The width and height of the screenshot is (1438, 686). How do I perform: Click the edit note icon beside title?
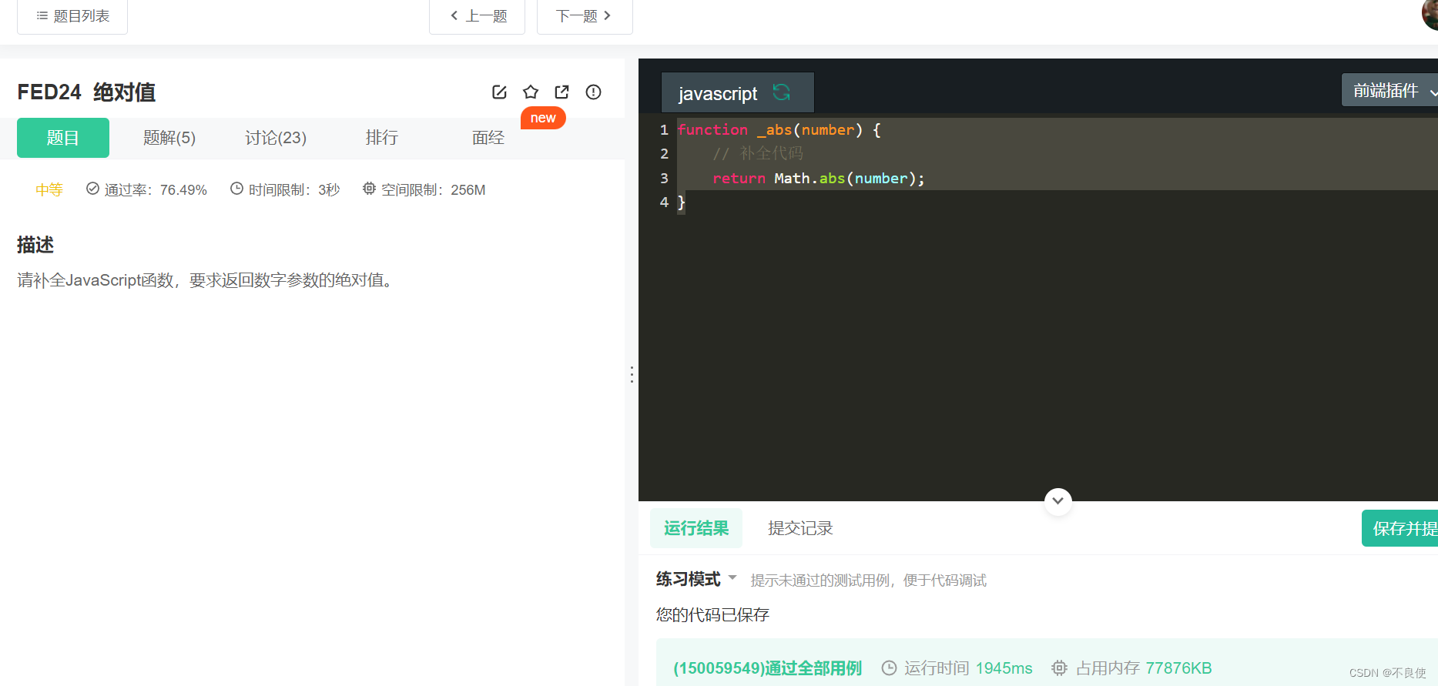coord(499,92)
